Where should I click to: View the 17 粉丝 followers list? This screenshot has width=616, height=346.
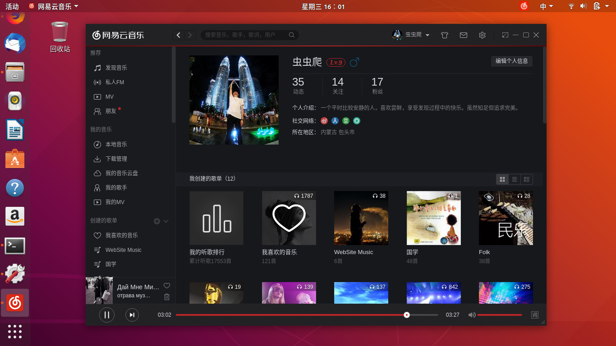[x=377, y=86]
